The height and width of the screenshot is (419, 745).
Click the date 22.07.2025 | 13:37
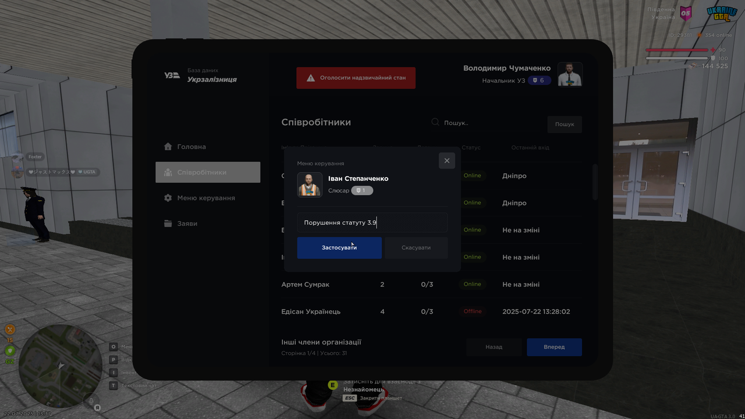click(28, 414)
